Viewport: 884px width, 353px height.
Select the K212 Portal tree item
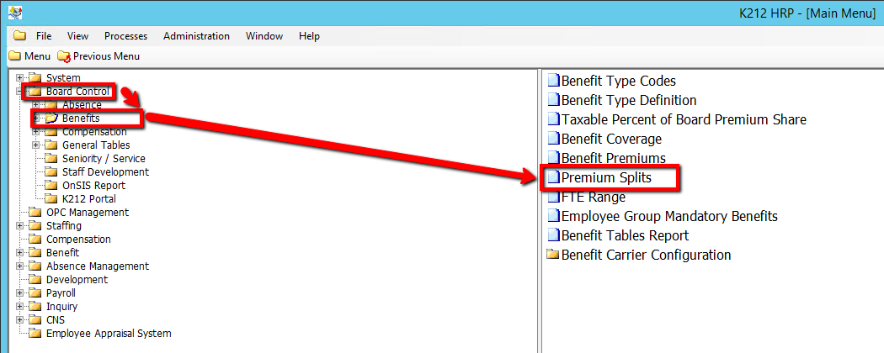click(89, 199)
